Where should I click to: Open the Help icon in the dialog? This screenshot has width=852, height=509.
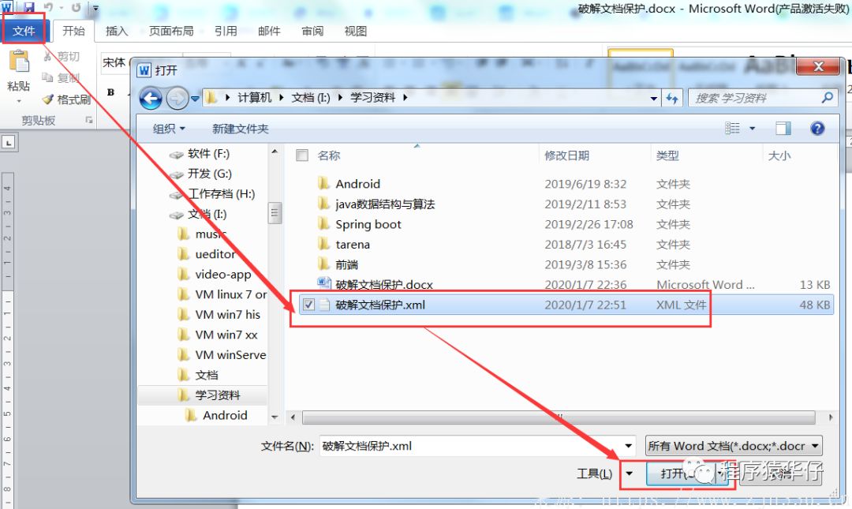[817, 128]
